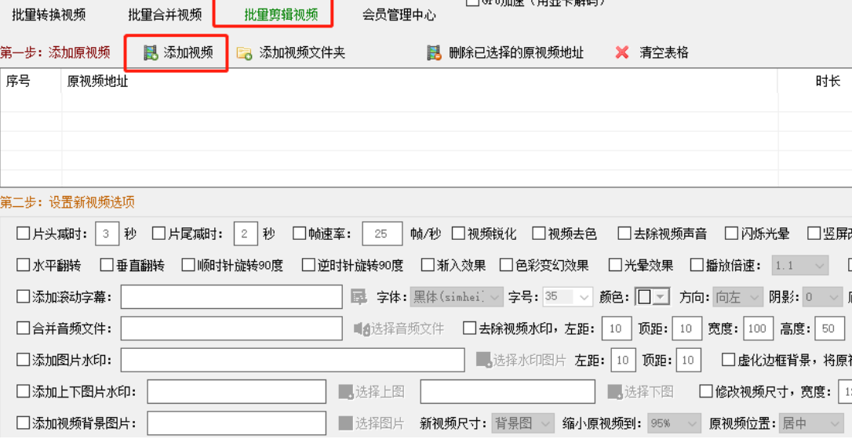Click the 合并音频文件 path field
Image resolution: width=852 pixels, height=439 pixels.
click(x=231, y=328)
